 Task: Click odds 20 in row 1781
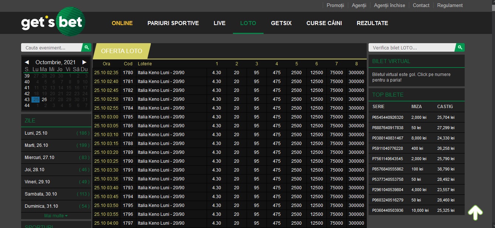click(237, 82)
